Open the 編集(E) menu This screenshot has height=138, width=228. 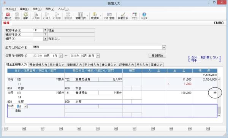tap(24, 9)
